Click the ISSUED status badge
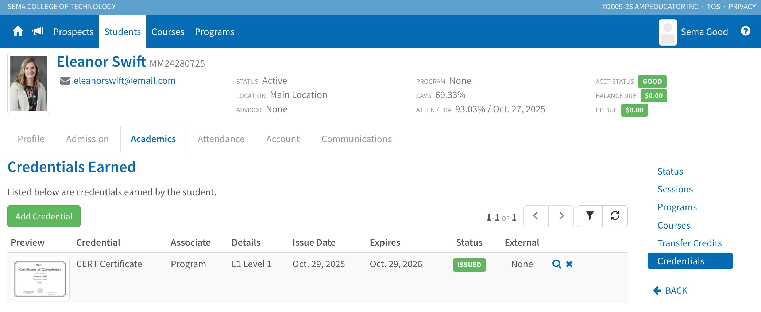Image resolution: width=761 pixels, height=312 pixels. [469, 265]
